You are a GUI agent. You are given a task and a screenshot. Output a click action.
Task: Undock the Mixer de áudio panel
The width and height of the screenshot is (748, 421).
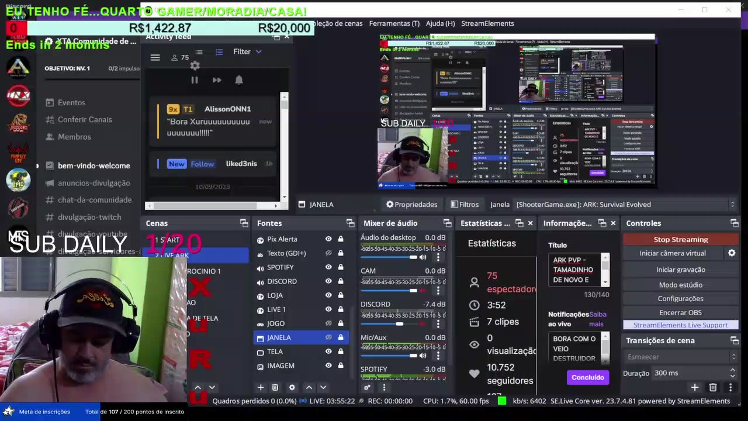pyautogui.click(x=447, y=223)
